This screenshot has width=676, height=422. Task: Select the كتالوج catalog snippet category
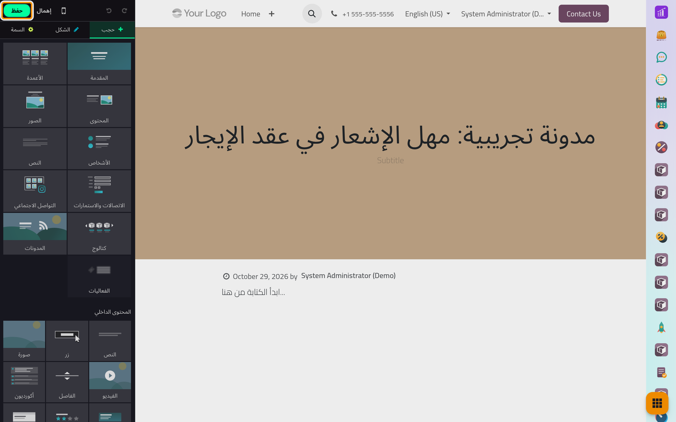click(99, 234)
